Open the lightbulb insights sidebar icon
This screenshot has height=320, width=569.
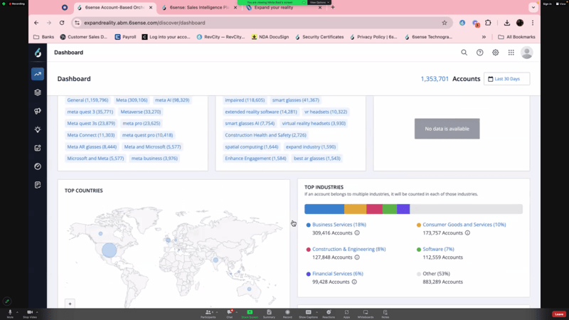pyautogui.click(x=38, y=129)
